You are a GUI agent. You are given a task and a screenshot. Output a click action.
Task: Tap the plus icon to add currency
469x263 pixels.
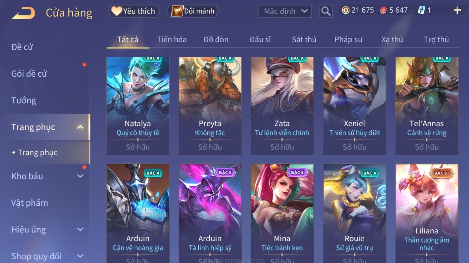point(457,10)
